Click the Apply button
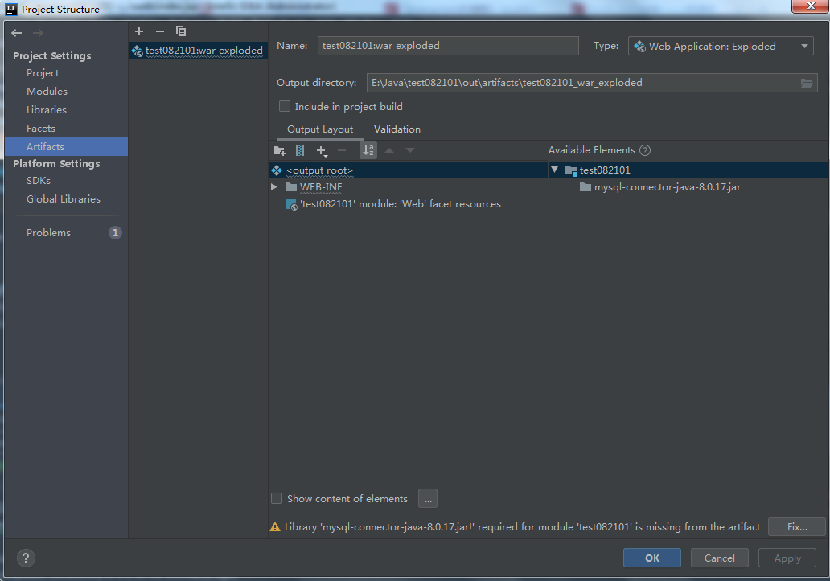This screenshot has width=830, height=581. pos(787,558)
